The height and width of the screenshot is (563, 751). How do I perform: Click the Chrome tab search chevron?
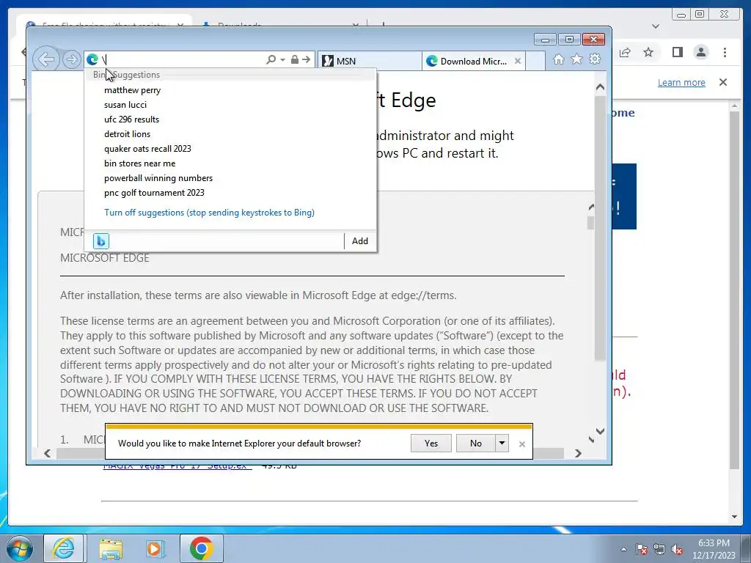pyautogui.click(x=656, y=26)
